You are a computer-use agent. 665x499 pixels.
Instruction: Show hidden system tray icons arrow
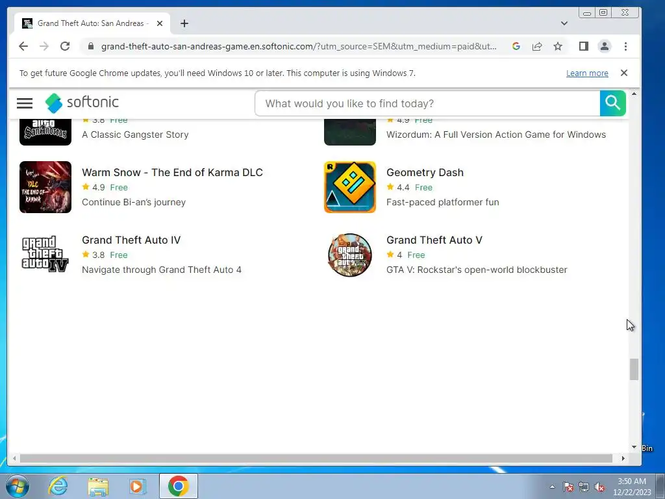[552, 487]
